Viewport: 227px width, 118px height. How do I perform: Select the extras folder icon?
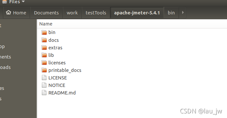pyautogui.click(x=44, y=48)
